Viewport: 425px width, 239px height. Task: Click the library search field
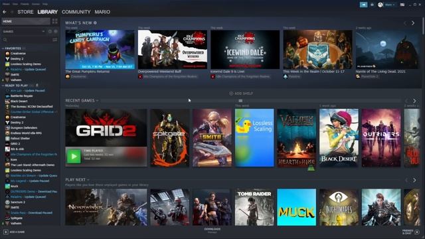tap(27, 40)
